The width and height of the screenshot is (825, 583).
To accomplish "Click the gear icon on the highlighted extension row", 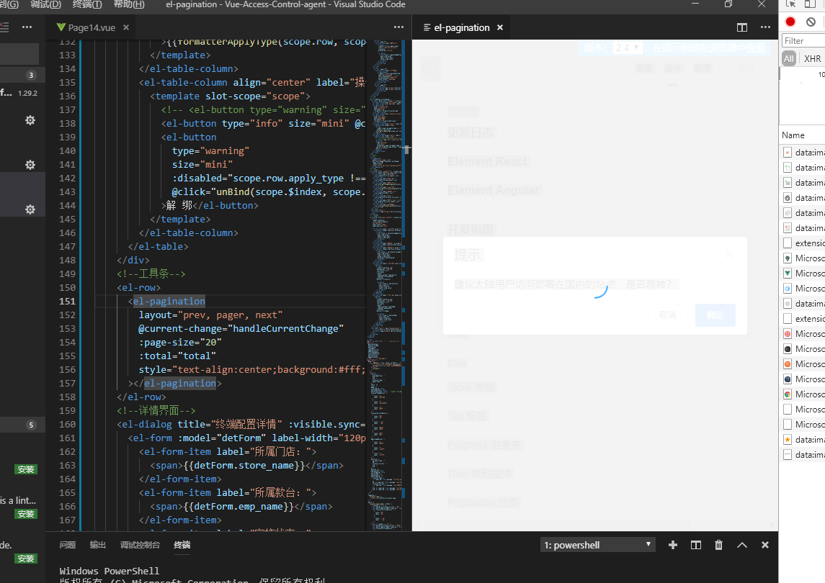I will click(30, 209).
